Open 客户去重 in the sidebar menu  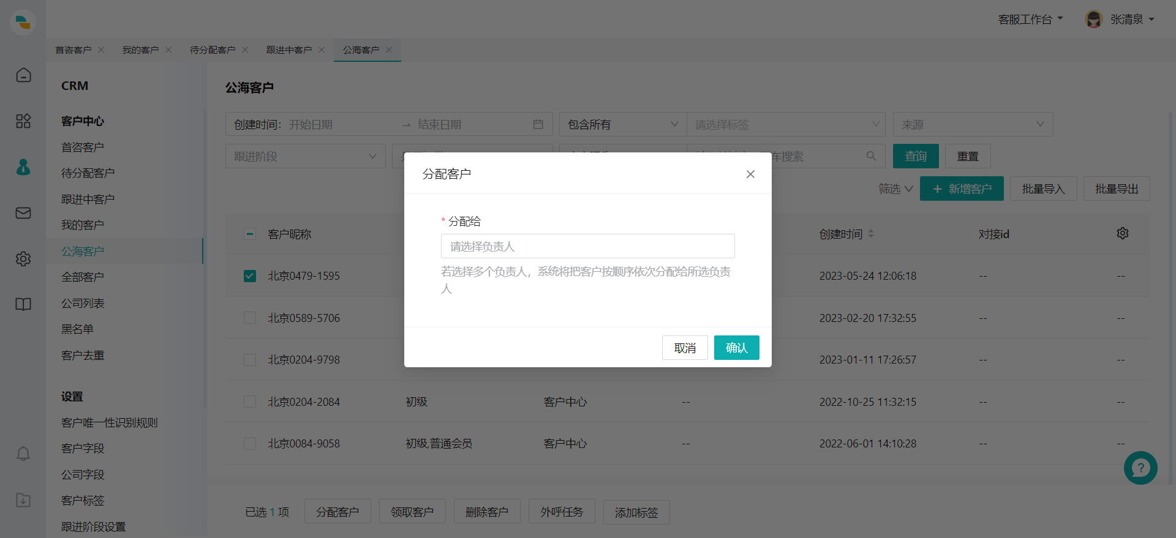point(83,355)
